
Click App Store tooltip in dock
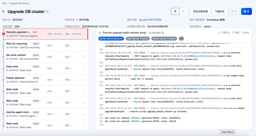click(x=227, y=132)
